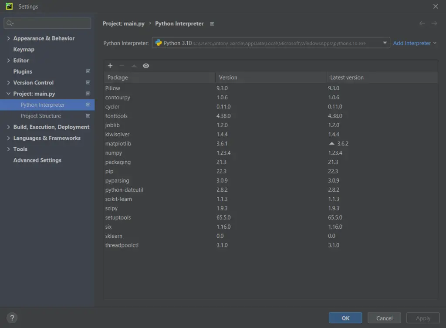Image resolution: width=446 pixels, height=328 pixels.
Task: Click the jump-to icon beside the Python Interpreter breadcrumb
Action: 212,24
